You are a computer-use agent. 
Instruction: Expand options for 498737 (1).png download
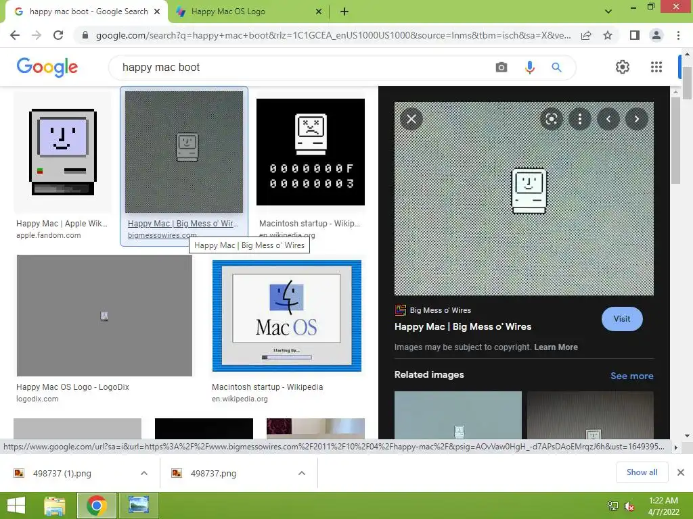click(143, 473)
